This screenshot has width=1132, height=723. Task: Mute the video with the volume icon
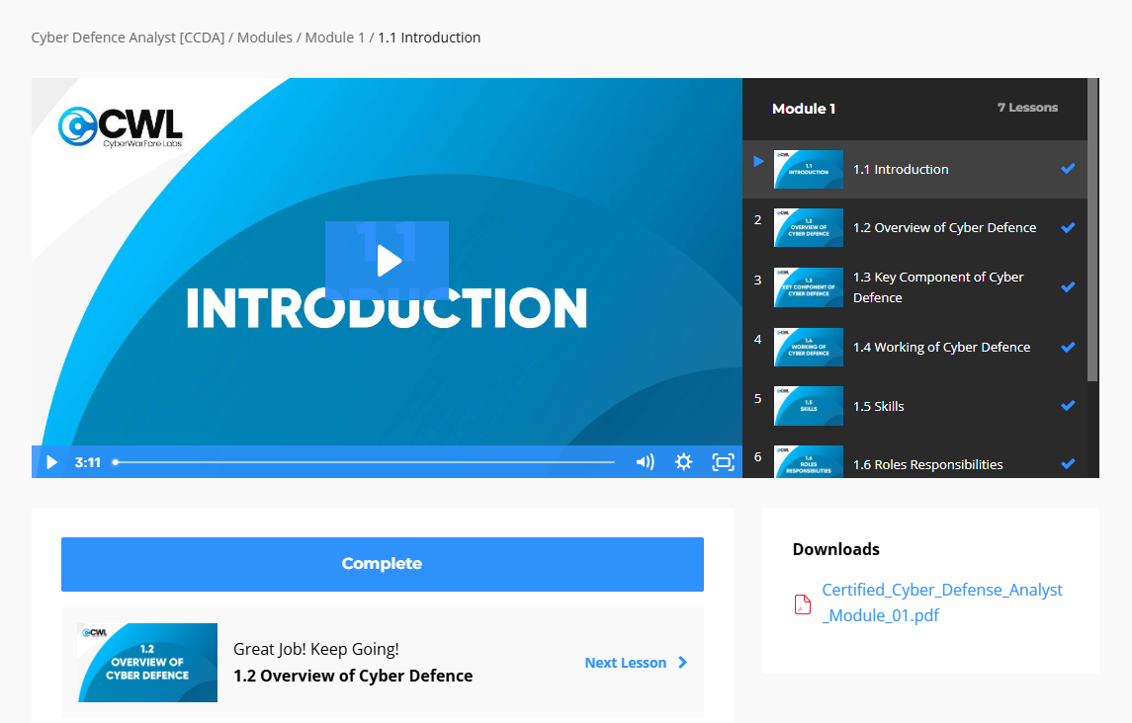click(x=645, y=462)
